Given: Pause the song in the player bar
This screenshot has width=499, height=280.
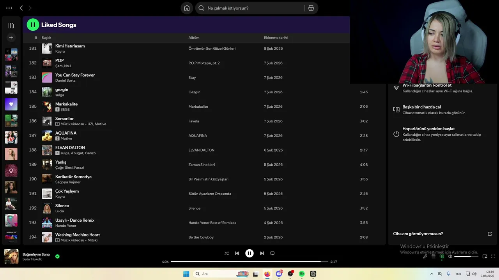Looking at the screenshot, I should pos(249,253).
